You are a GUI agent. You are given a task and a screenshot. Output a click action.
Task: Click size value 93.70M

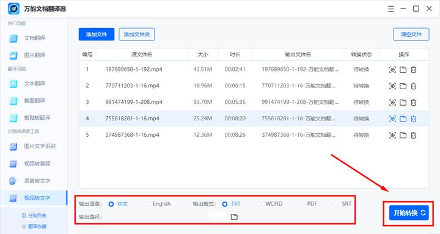click(203, 102)
